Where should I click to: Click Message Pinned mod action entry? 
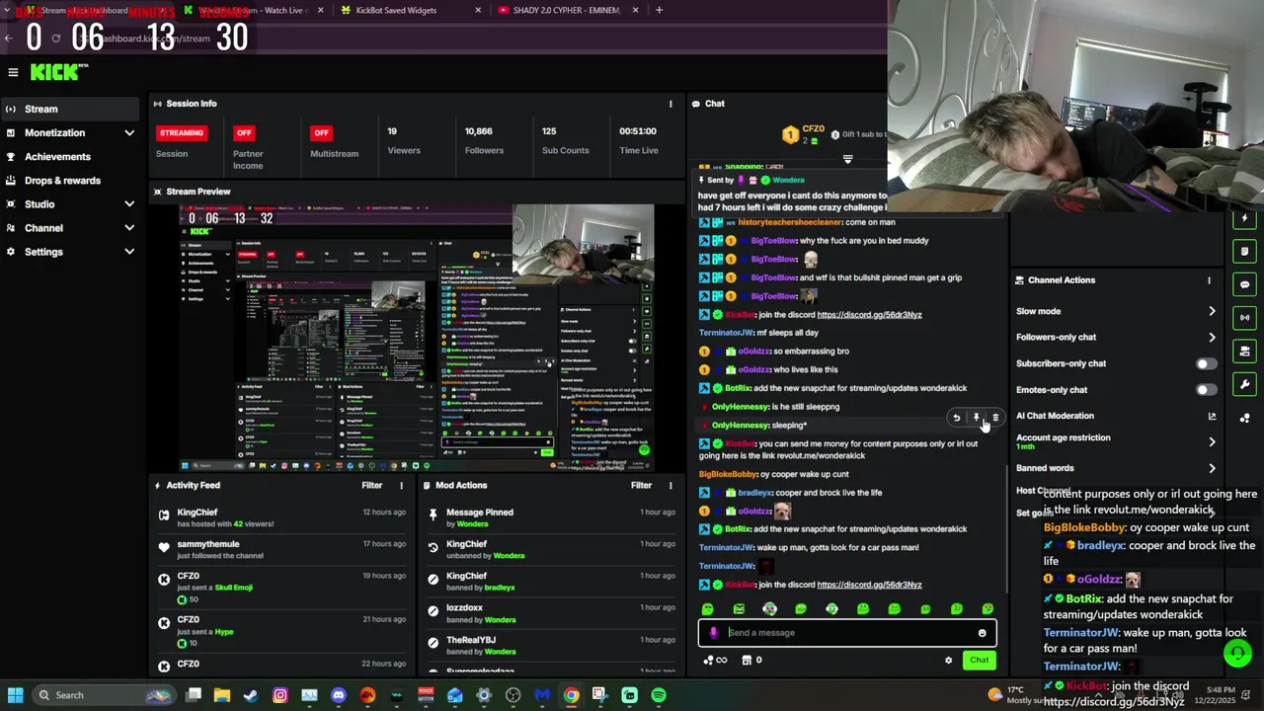click(551, 517)
